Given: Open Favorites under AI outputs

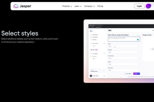Looking at the screenshot, I should 94,56.
